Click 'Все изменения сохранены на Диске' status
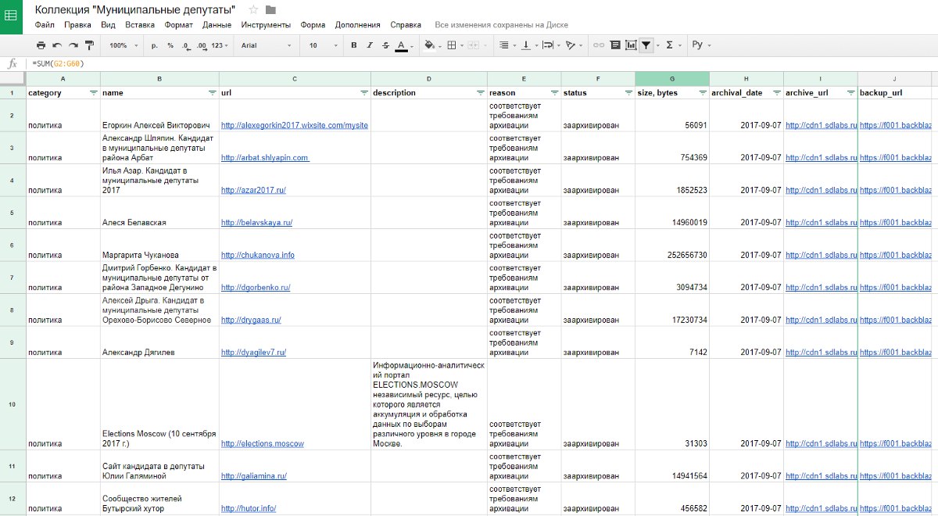Image resolution: width=938 pixels, height=516 pixels. 501,25
